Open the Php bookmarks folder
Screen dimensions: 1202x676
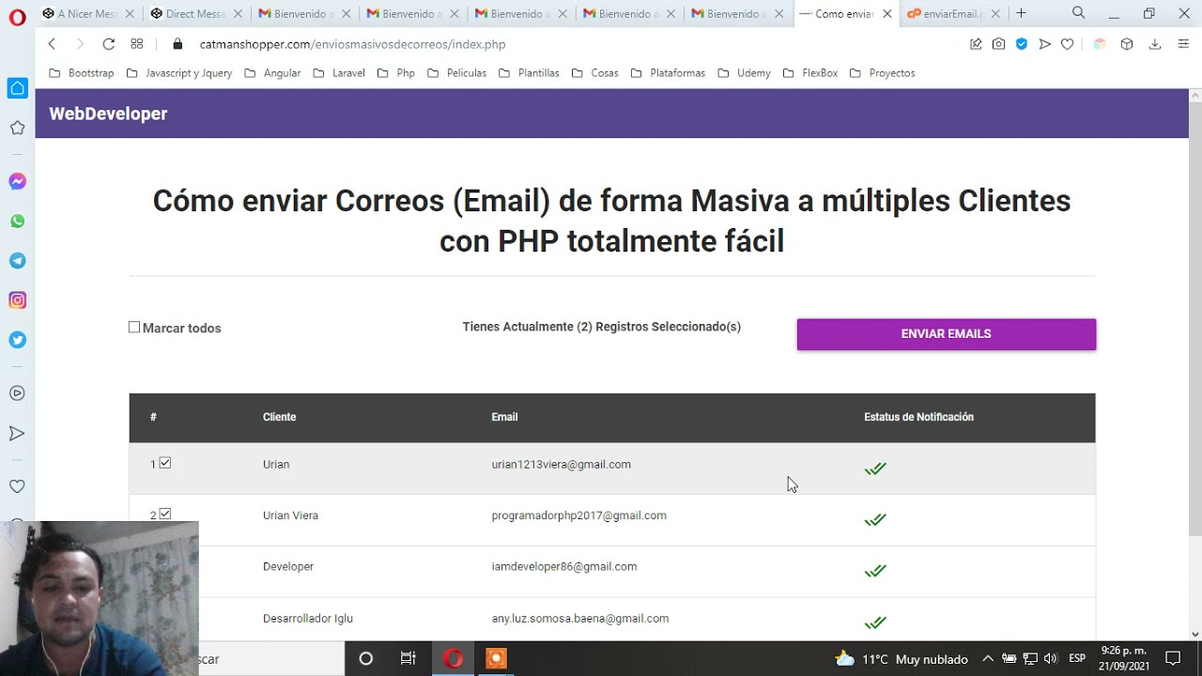(396, 73)
